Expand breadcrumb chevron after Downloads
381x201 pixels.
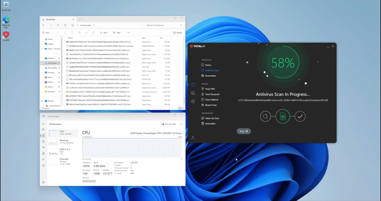pos(94,25)
